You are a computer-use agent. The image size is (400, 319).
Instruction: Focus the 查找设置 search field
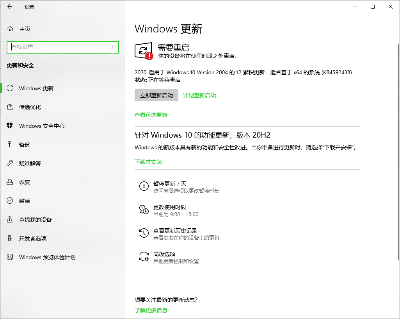tap(59, 47)
